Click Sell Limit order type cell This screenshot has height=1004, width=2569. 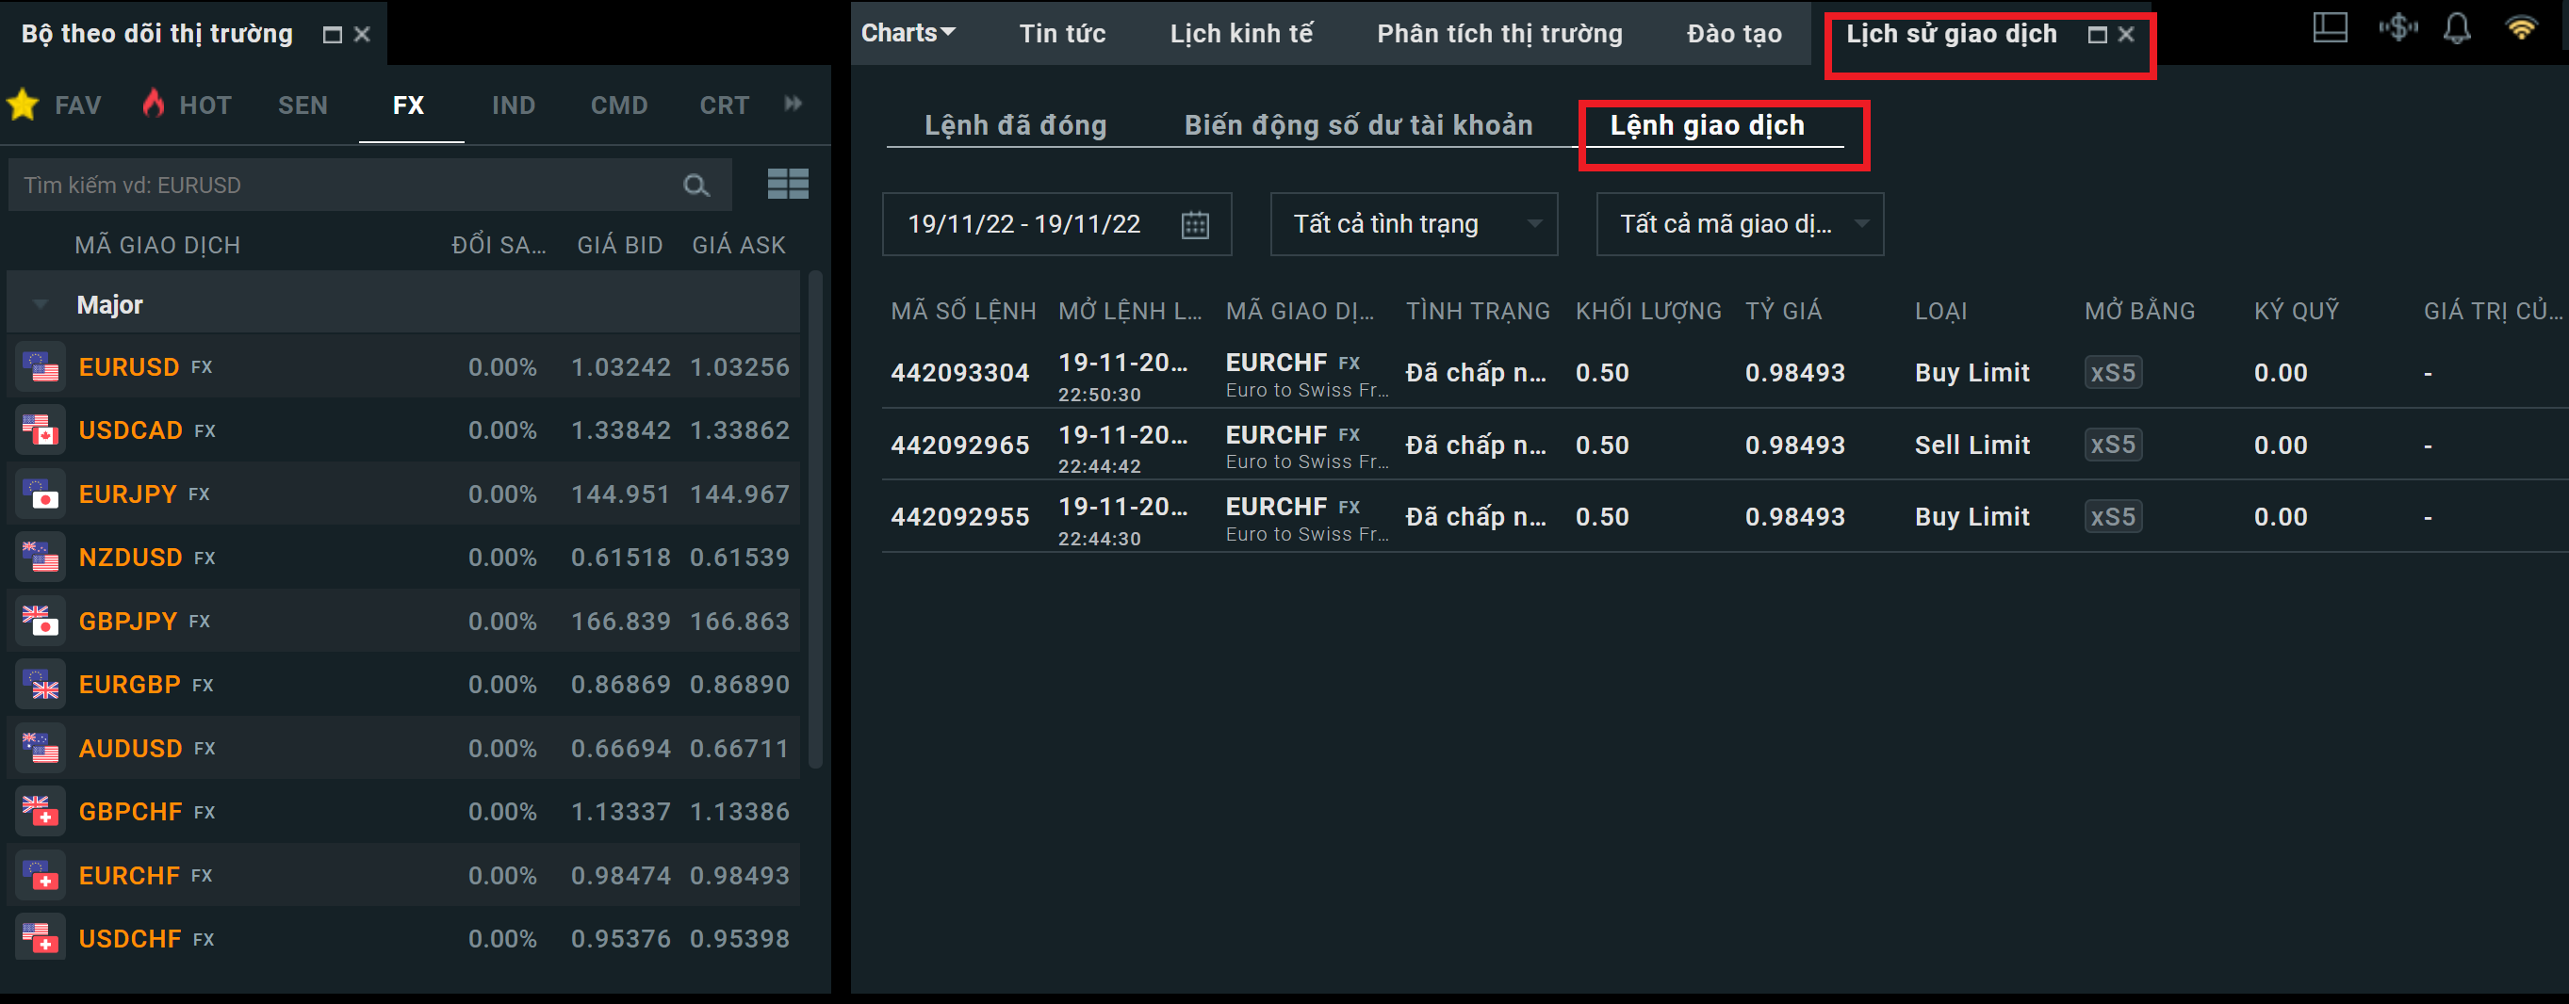click(x=1972, y=445)
